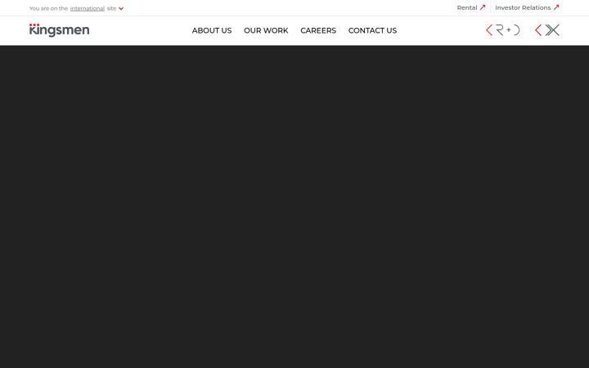Open the CX logo link
This screenshot has width=589, height=368.
click(547, 30)
